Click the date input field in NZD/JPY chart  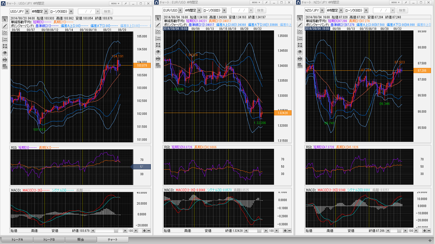point(381,11)
